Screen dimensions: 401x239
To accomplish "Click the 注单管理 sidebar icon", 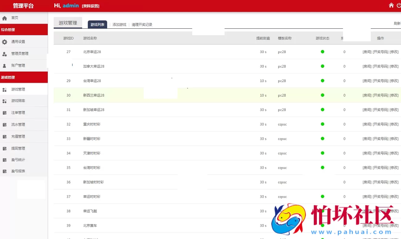I will 5,113.
